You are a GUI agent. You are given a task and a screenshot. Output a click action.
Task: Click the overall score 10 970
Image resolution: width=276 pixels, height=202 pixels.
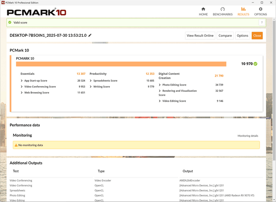pos(247,64)
